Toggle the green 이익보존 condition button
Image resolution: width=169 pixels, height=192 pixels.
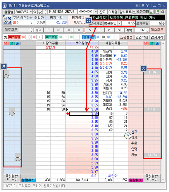click(52, 37)
